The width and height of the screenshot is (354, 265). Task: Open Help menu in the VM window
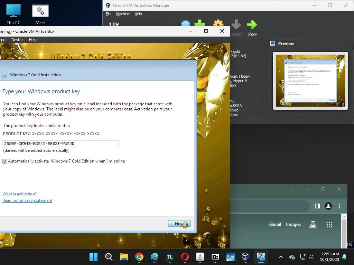33,40
